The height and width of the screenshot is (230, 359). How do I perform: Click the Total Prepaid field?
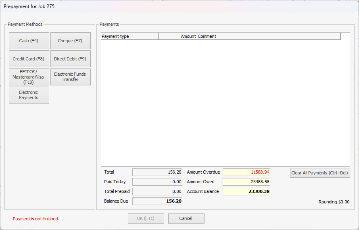point(157,191)
